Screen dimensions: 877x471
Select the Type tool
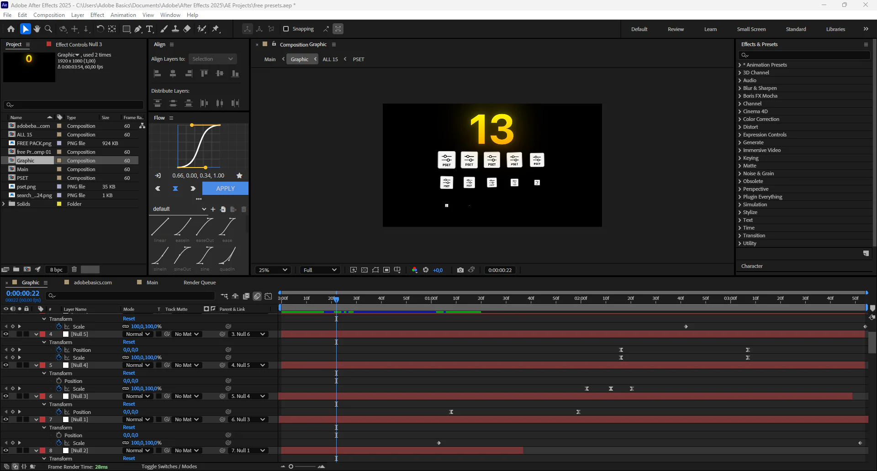(150, 29)
